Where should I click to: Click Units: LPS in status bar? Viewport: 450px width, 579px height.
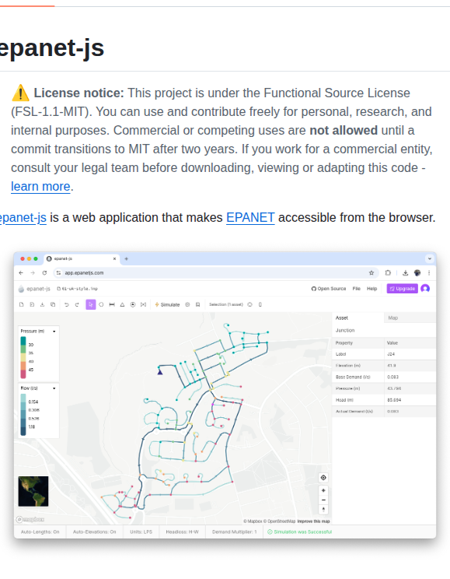click(141, 532)
